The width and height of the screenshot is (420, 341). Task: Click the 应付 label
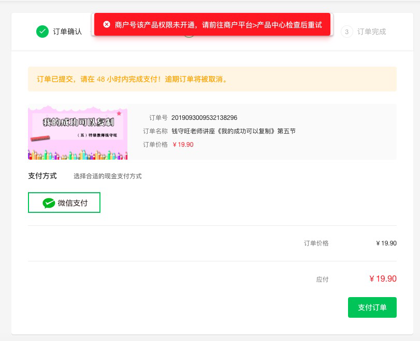coord(322,280)
